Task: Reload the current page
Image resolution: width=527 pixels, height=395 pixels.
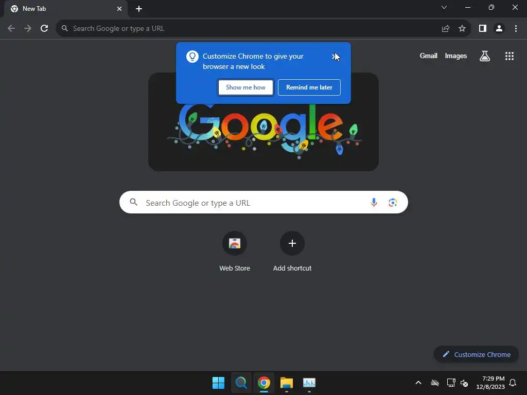Action: (x=44, y=29)
